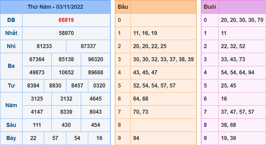Select fourth prize number 8457
Image resolution: width=266 pixels, height=145 pixels.
click(77, 86)
